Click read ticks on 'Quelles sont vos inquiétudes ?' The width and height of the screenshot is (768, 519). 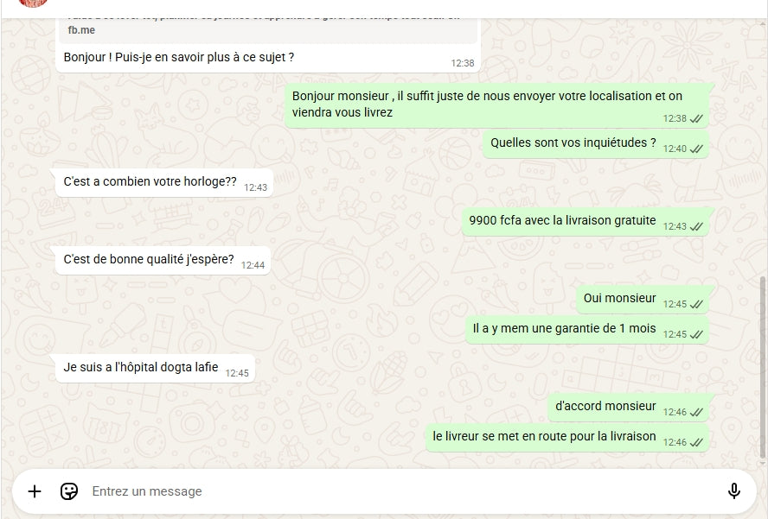tap(696, 149)
